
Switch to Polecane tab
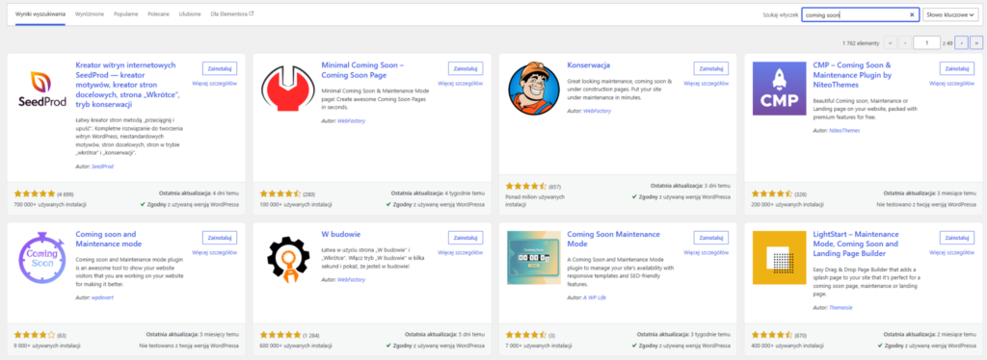(159, 13)
